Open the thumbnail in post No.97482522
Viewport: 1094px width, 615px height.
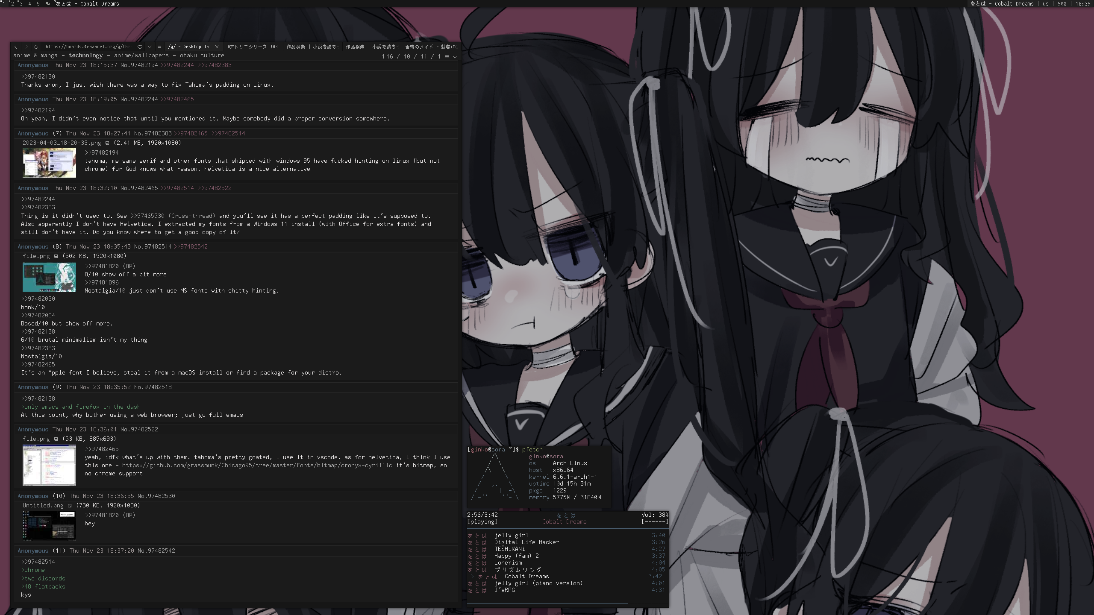[49, 465]
